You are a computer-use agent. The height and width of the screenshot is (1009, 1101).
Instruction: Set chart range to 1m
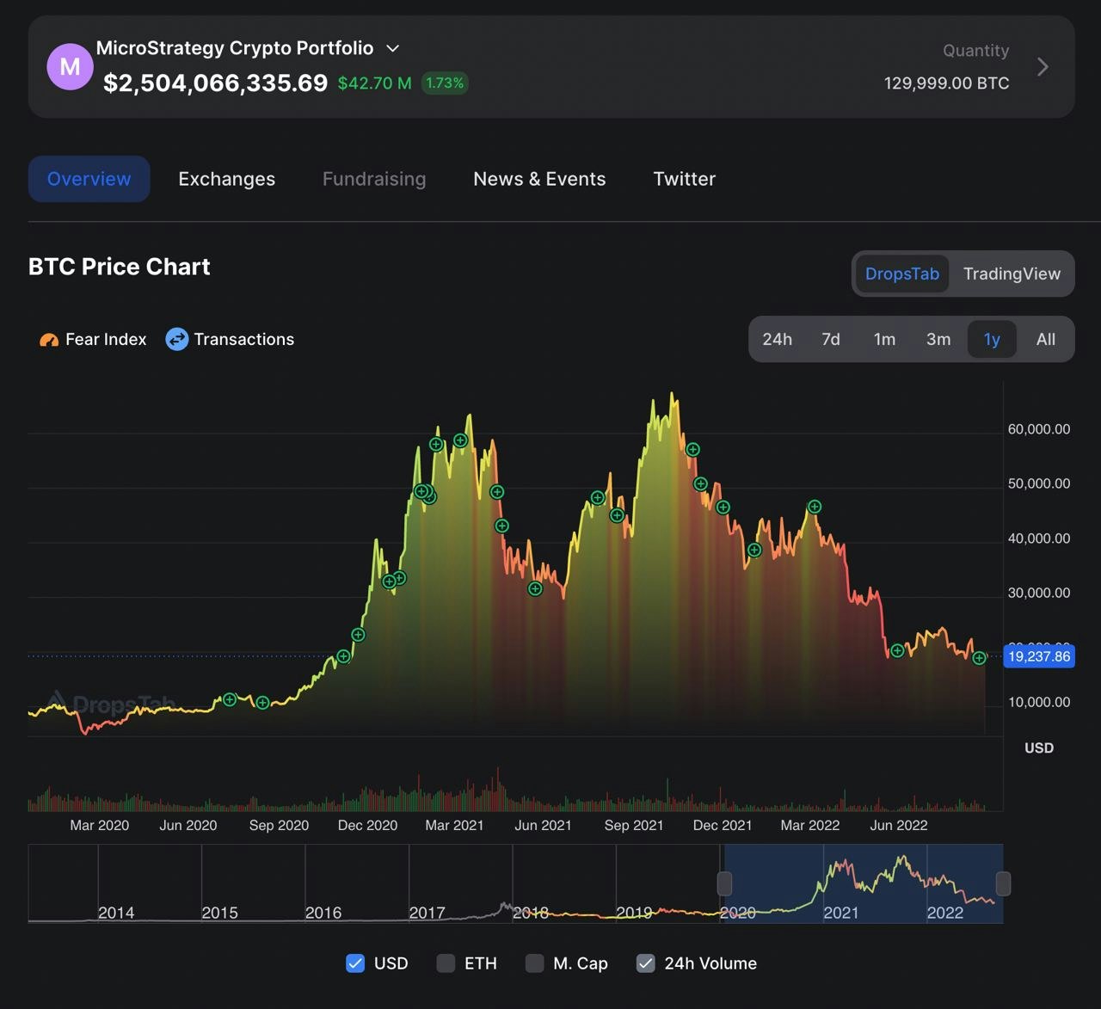pos(884,340)
